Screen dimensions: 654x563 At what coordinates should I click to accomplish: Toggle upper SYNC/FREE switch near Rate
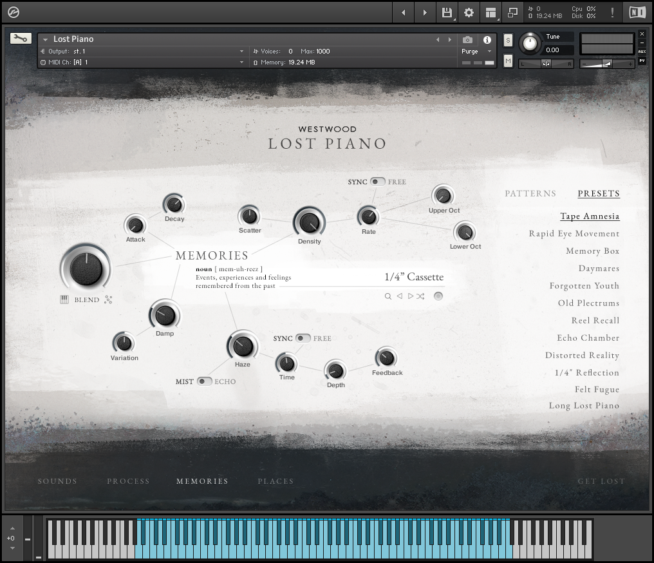[x=377, y=182]
